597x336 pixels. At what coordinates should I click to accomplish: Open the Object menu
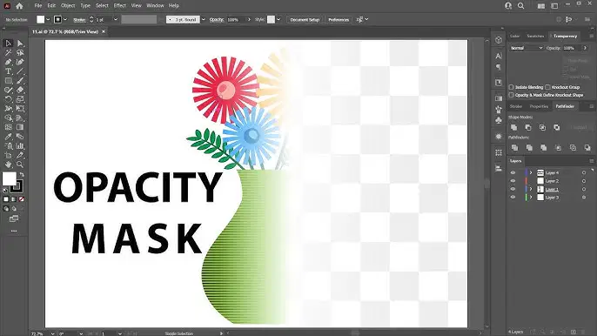[68, 6]
